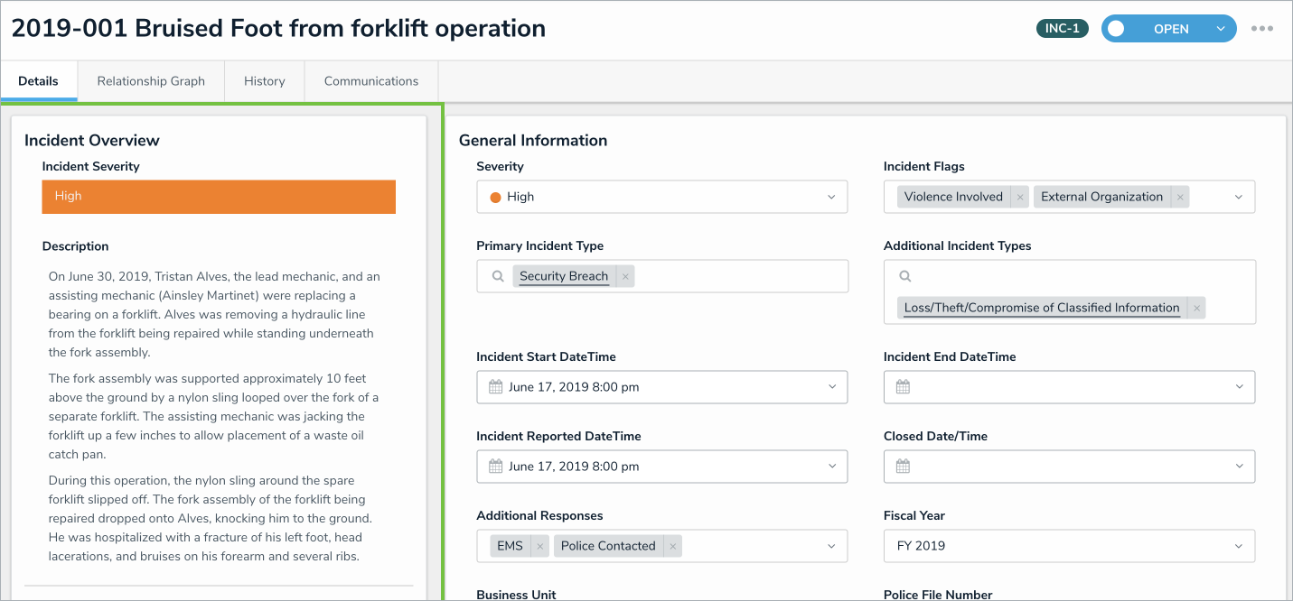Open the Communications tab

tap(371, 81)
